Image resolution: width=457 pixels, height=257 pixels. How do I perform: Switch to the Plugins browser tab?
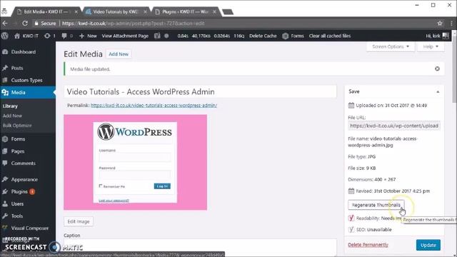pos(185,11)
